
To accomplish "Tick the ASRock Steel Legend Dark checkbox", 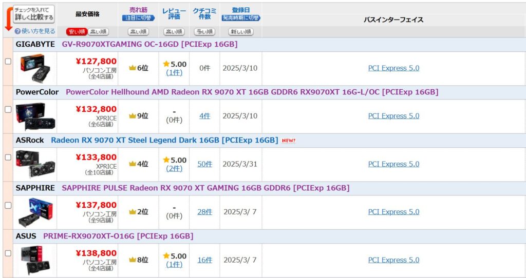I will click(8, 157).
